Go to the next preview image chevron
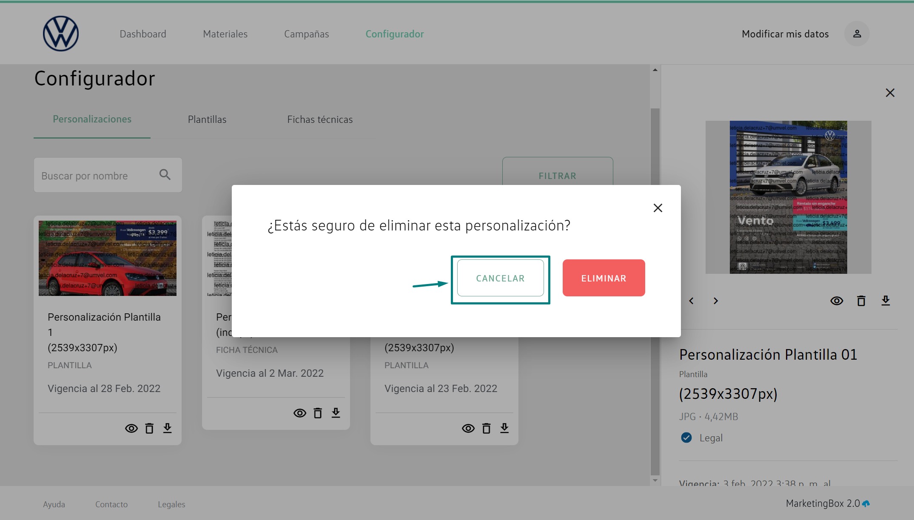This screenshot has height=520, width=914. [716, 301]
